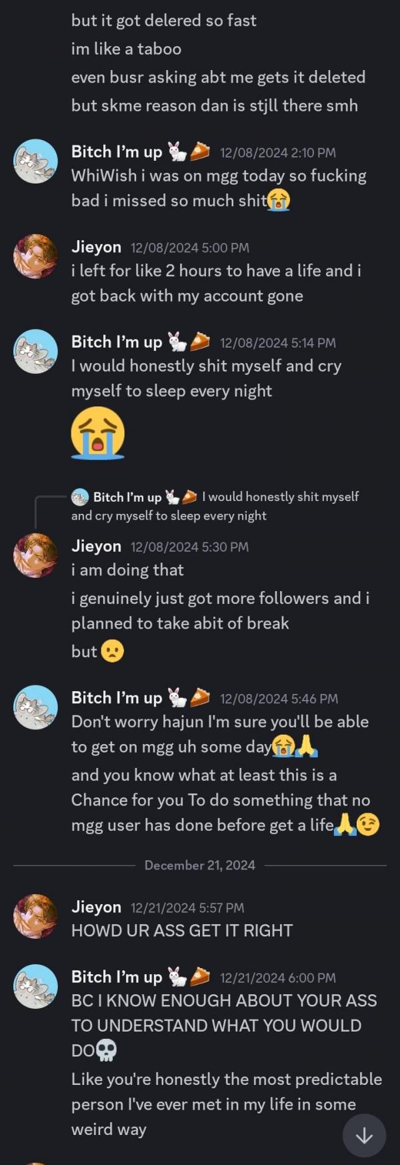Jump to latest messages with the down arrow
400x1165 pixels.
[364, 1136]
